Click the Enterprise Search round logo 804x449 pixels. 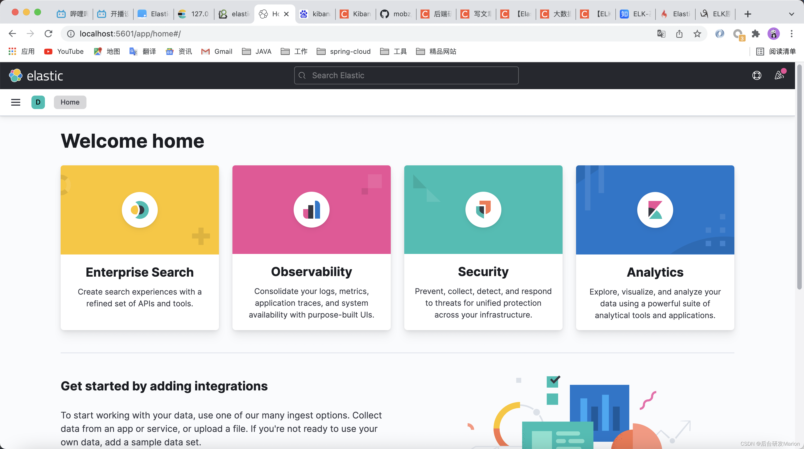pyautogui.click(x=140, y=210)
